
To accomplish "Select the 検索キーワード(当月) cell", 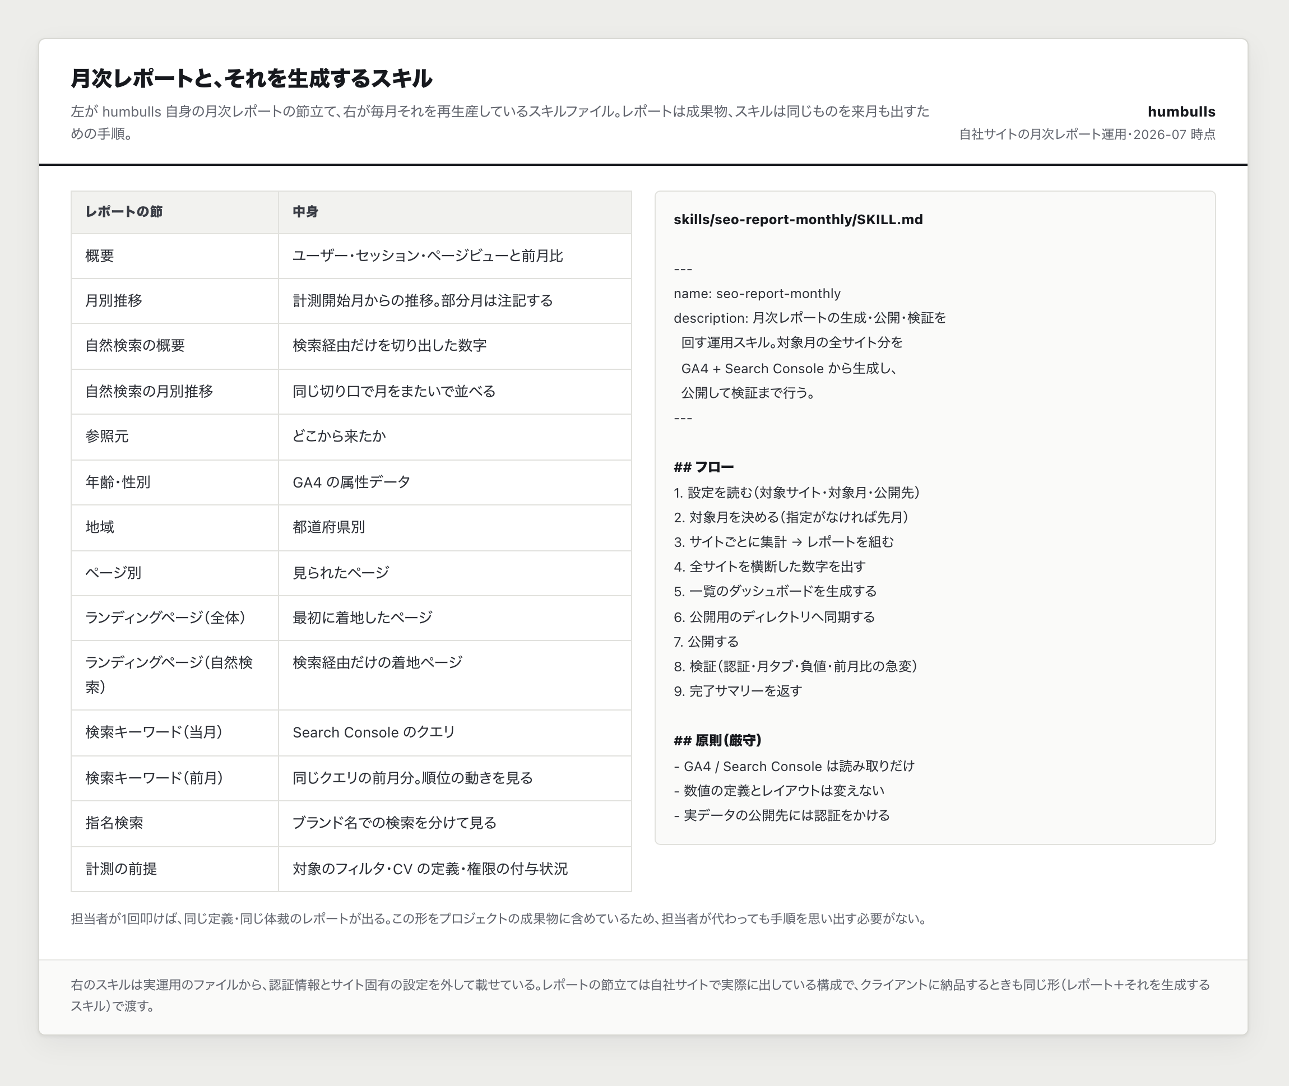I will coord(175,732).
